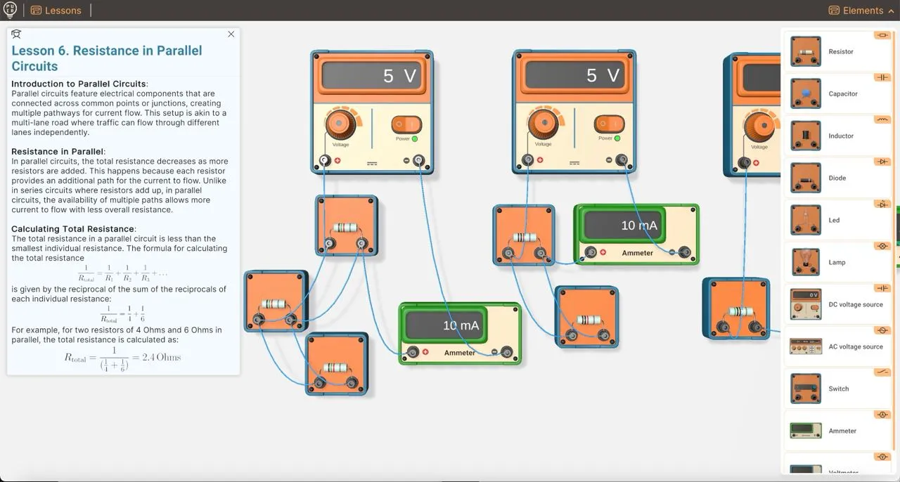Screen dimensions: 900x482
Task: Select the Led element
Action: coord(838,219)
